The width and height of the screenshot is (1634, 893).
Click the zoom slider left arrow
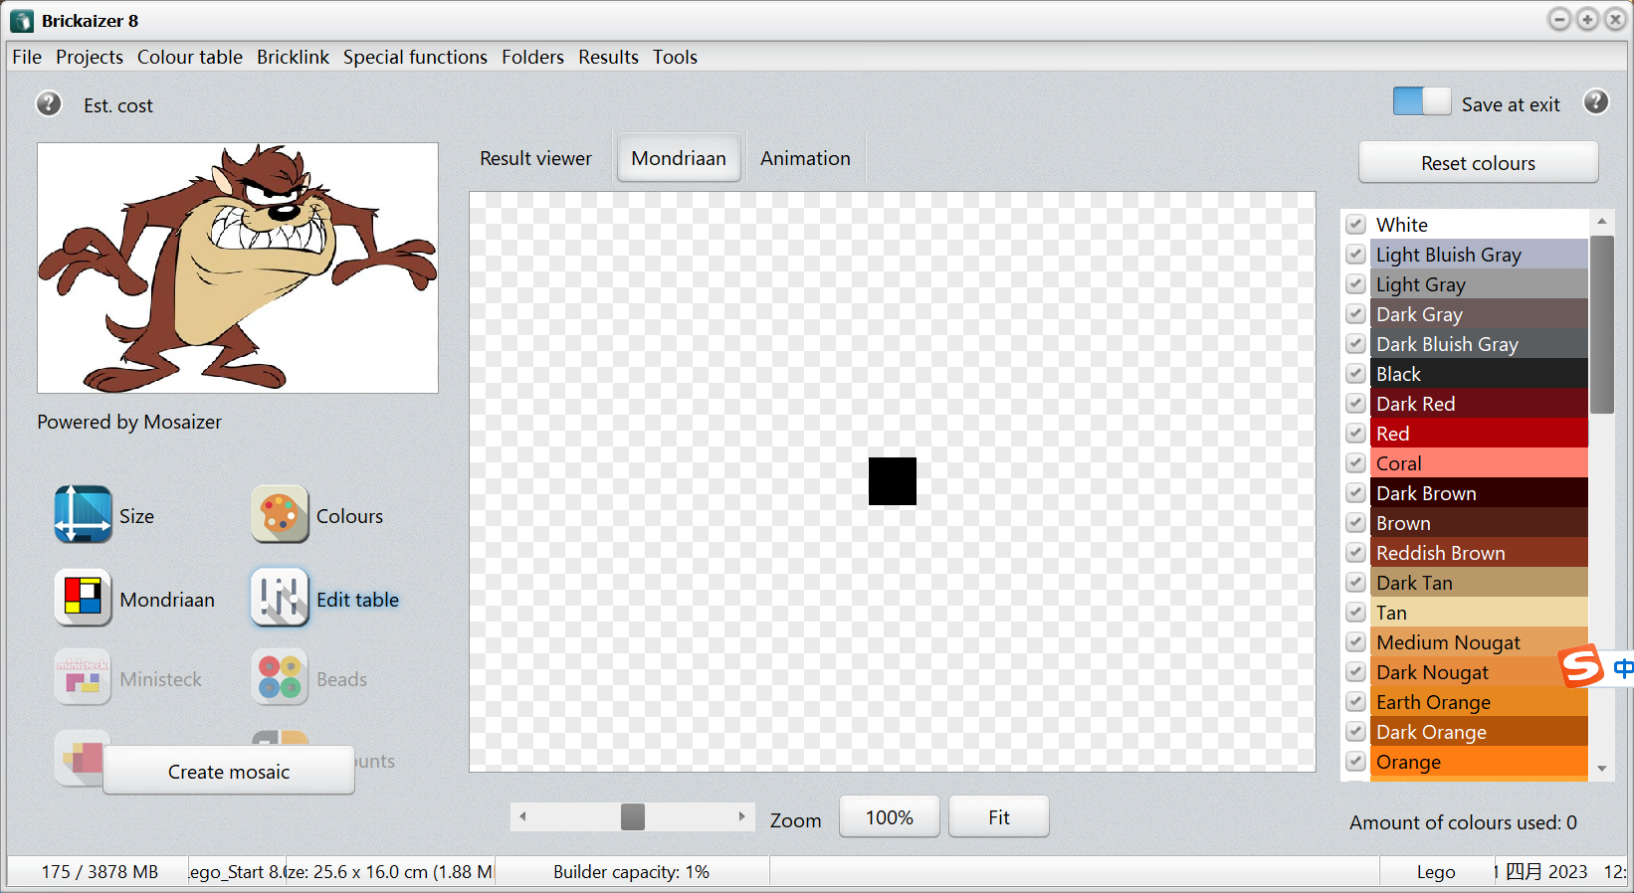click(x=522, y=816)
